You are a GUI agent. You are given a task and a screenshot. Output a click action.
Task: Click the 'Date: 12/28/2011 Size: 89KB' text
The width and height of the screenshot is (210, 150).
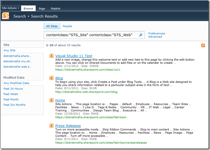pyautogui.click(x=77, y=114)
